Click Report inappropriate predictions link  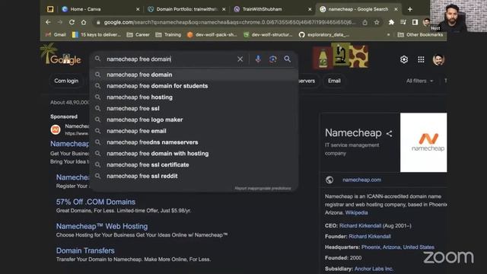263,188
